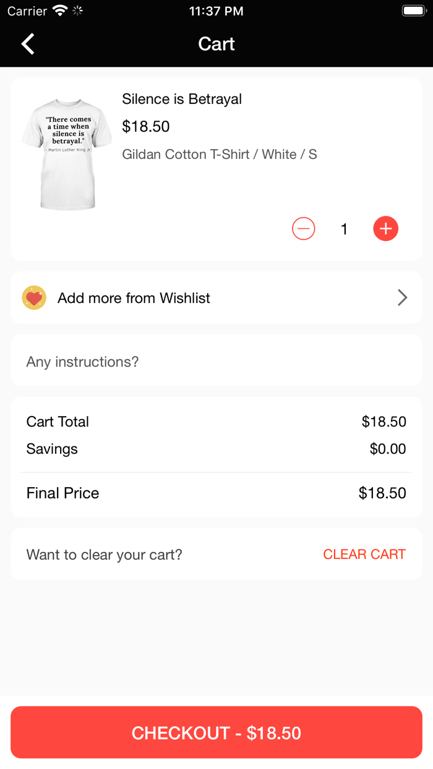
Task: Expand Add more from Wishlist chevron
Action: tap(402, 298)
